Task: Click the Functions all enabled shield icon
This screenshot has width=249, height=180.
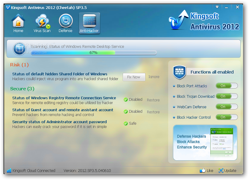Action: coord(180,72)
